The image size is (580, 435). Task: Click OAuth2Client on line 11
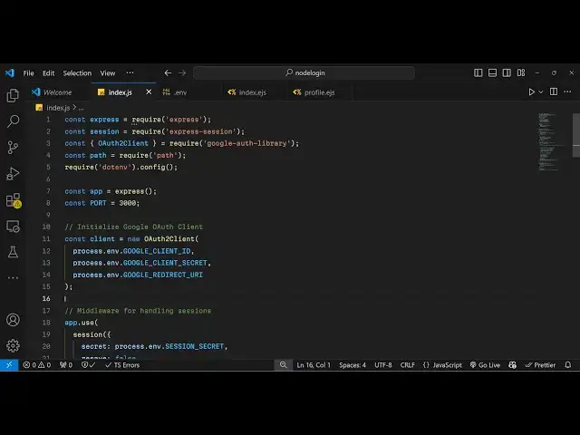pyautogui.click(x=169, y=239)
